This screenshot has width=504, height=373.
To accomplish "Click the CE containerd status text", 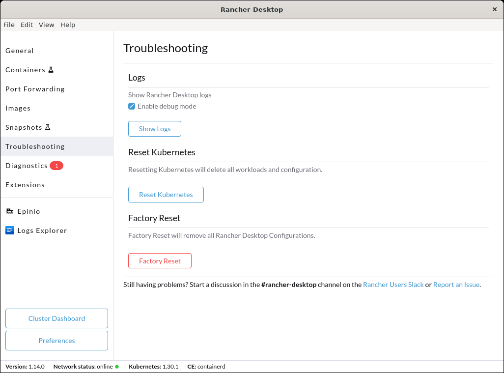I will click(206, 367).
